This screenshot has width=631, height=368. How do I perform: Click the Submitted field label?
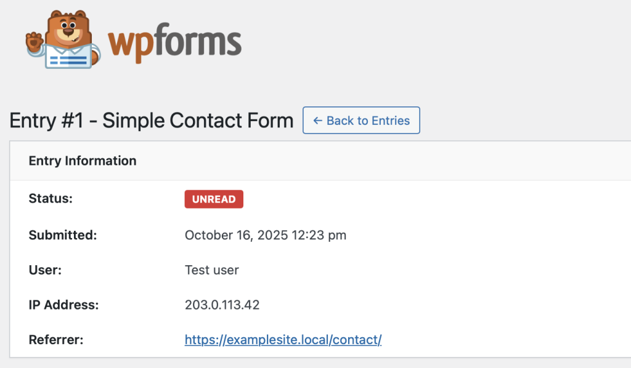point(63,234)
